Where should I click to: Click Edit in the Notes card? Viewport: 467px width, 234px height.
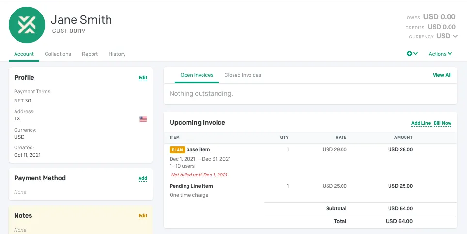142,216
